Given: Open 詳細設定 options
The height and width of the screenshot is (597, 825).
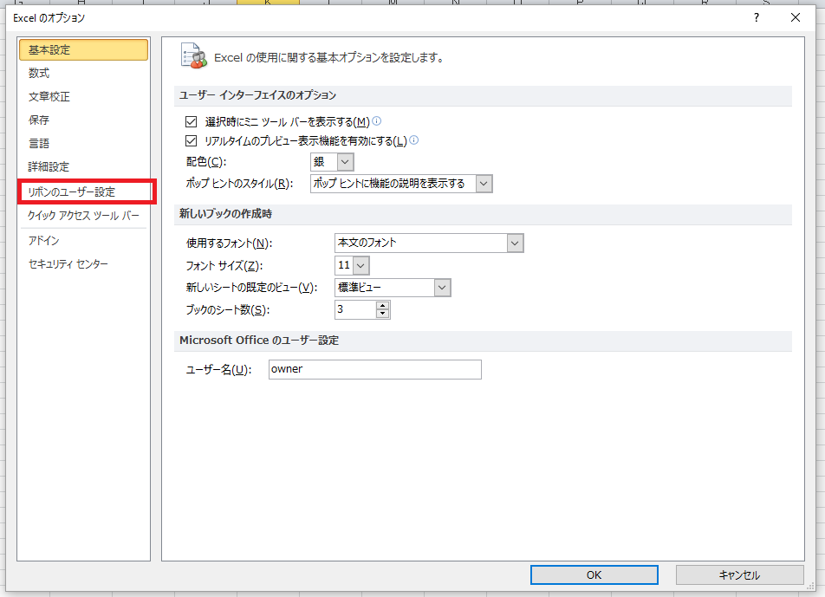Looking at the screenshot, I should click(x=49, y=166).
